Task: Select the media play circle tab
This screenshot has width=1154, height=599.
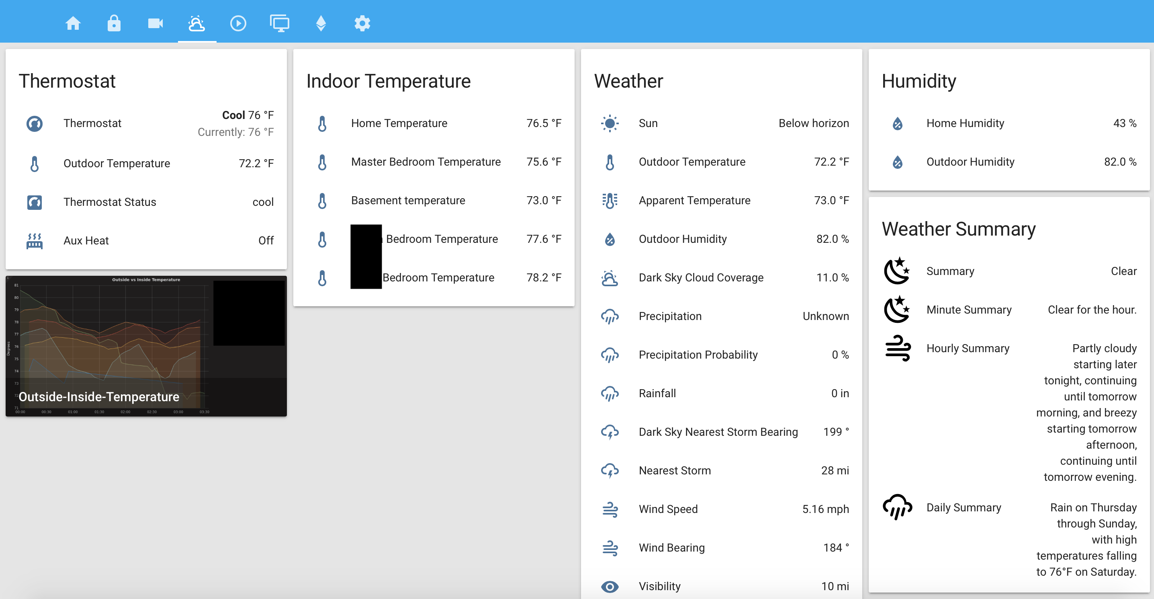Action: click(x=238, y=23)
